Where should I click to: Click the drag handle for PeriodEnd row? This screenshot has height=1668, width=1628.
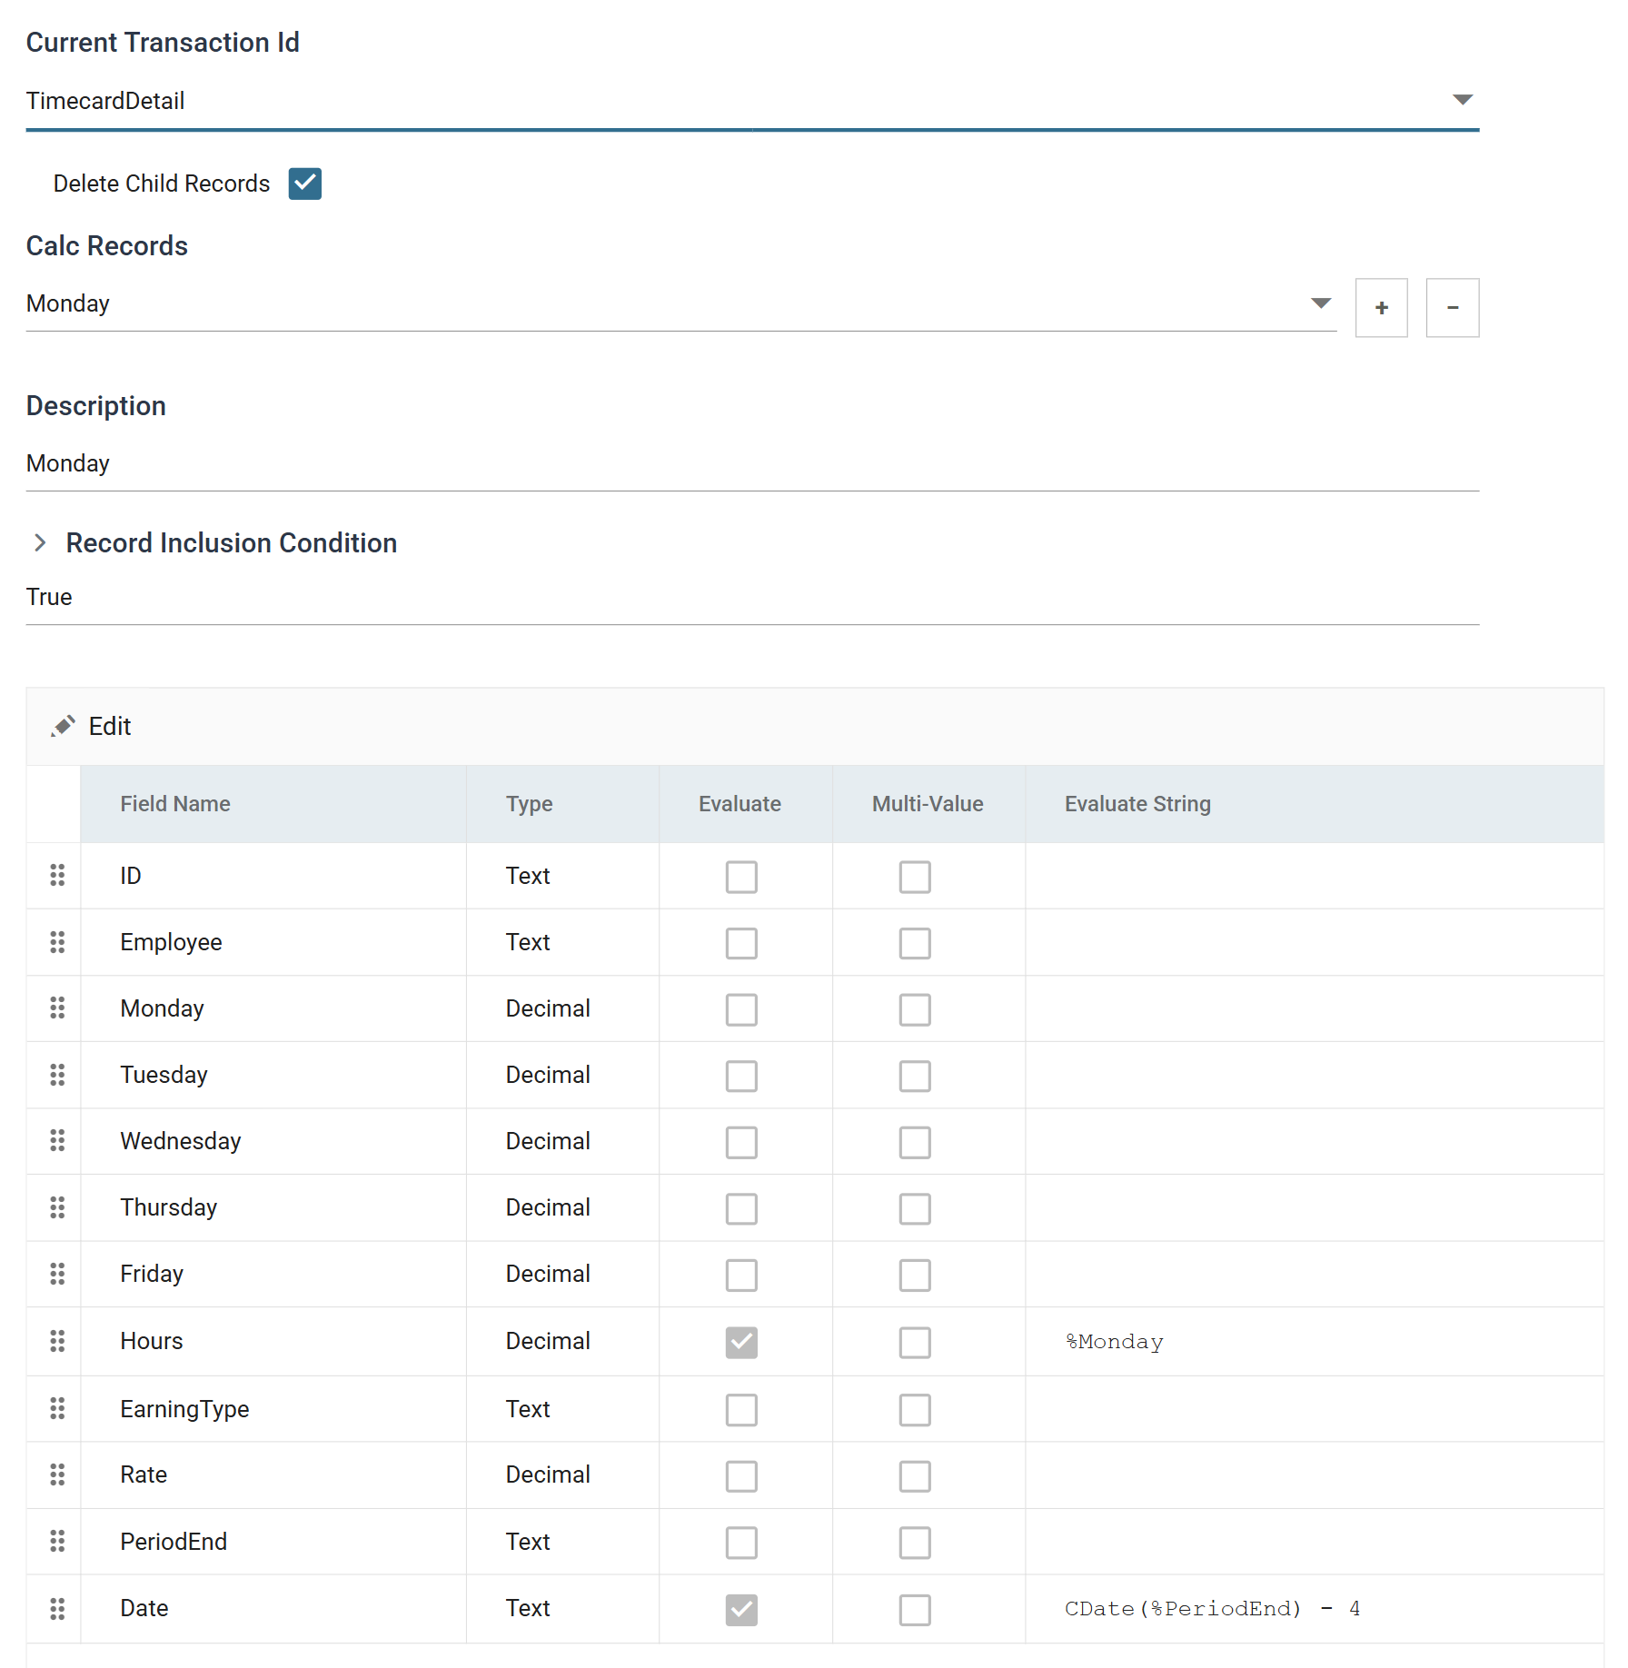pos(57,1541)
